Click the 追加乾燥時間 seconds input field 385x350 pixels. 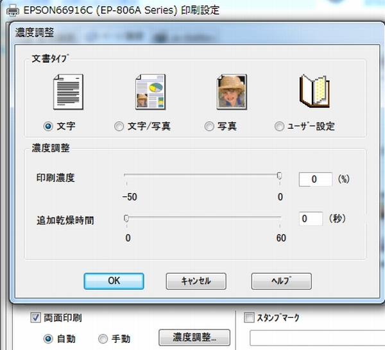pos(311,219)
